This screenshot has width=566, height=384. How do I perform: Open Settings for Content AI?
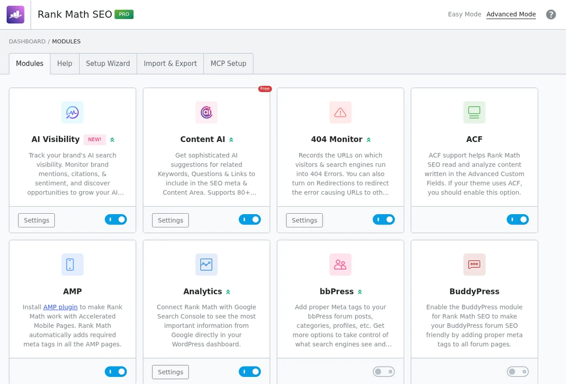[x=170, y=220]
